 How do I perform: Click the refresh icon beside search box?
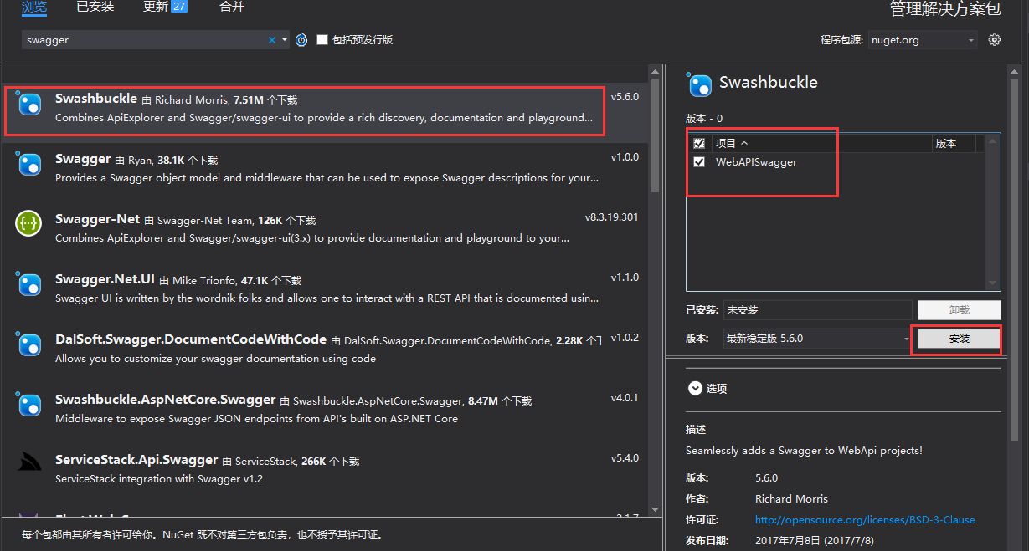click(x=301, y=39)
